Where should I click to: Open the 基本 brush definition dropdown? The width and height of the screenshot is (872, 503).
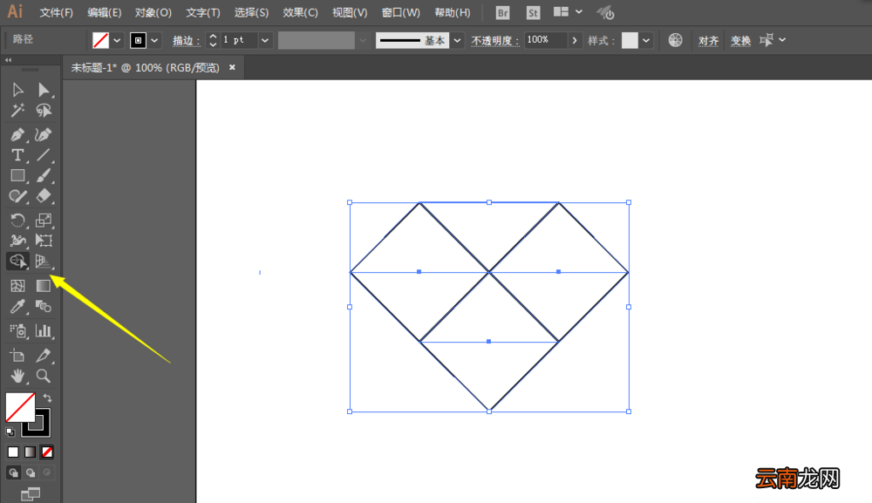[457, 40]
